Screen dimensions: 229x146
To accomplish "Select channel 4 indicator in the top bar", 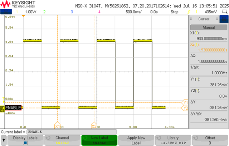I will [99, 12].
